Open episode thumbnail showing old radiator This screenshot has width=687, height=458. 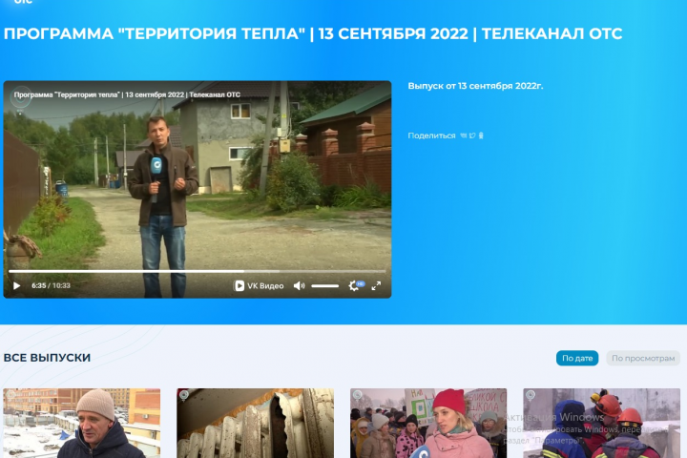(255, 423)
